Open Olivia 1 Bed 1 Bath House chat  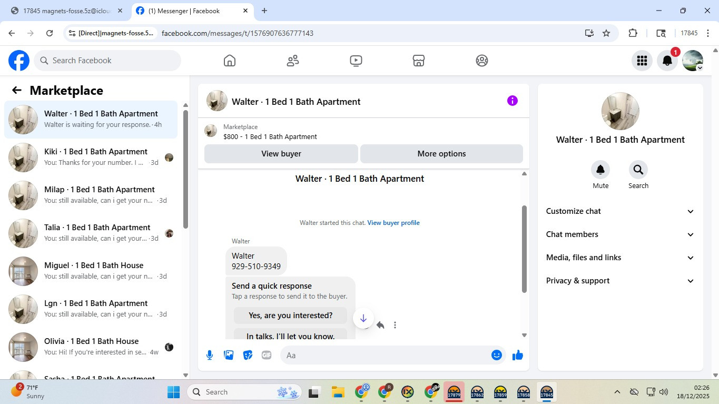(x=91, y=347)
